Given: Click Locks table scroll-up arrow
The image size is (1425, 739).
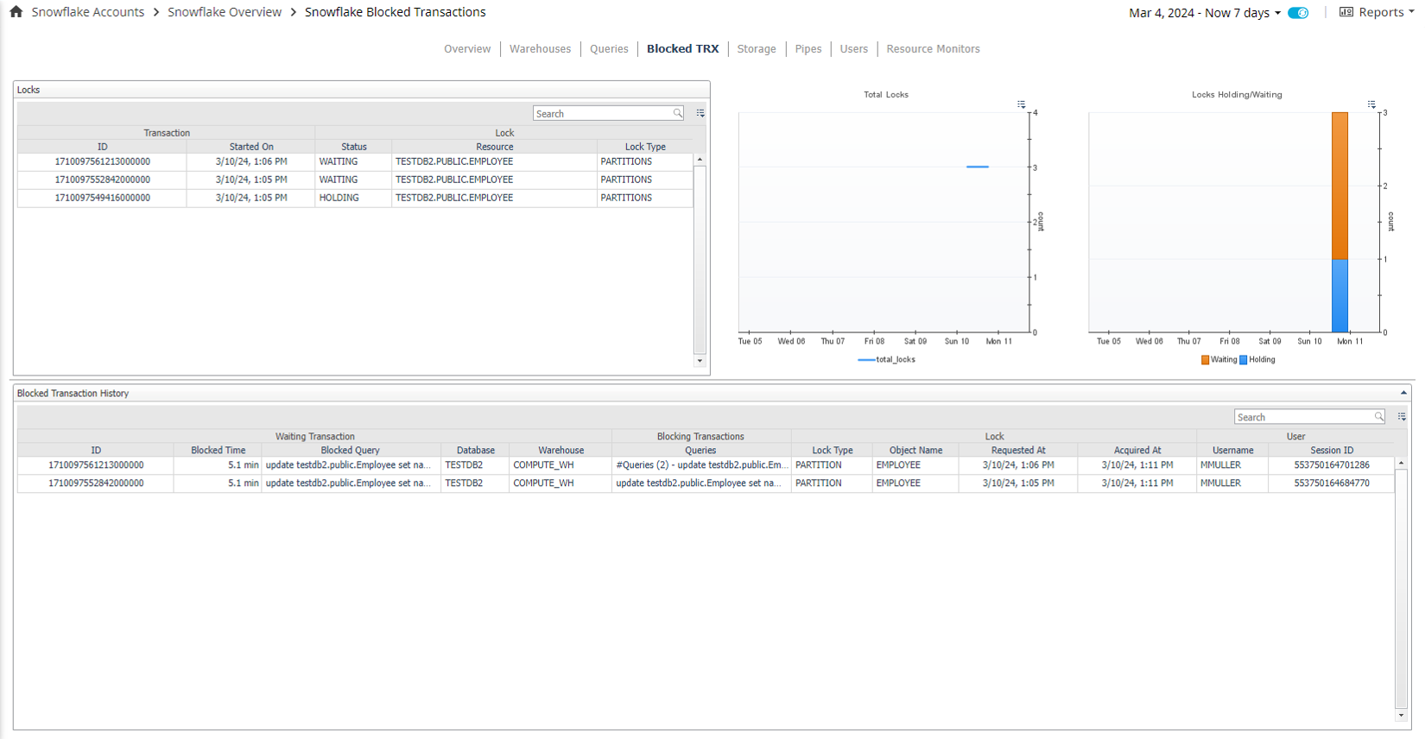Looking at the screenshot, I should tap(700, 160).
